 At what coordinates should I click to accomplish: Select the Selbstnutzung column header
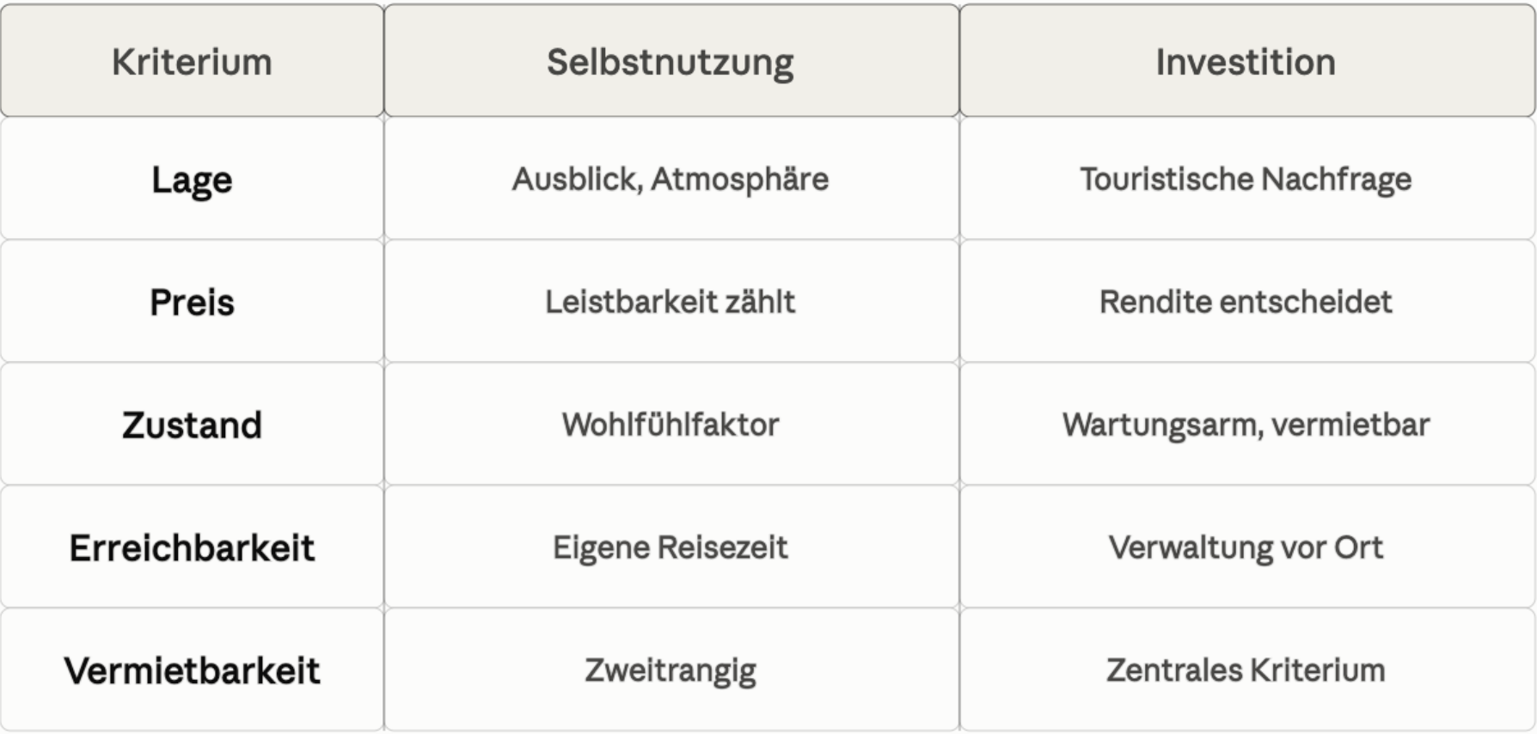point(671,61)
